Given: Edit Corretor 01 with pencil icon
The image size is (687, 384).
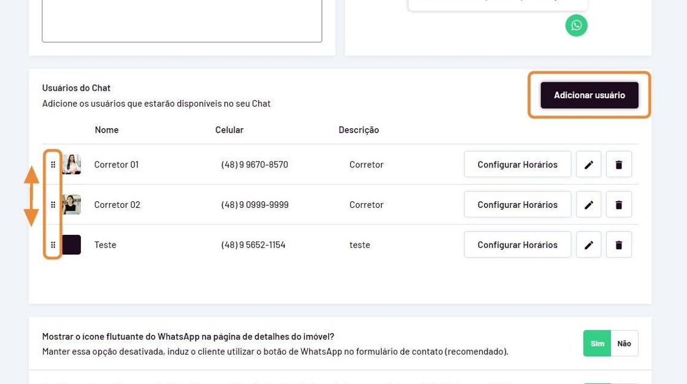Looking at the screenshot, I should tap(588, 164).
